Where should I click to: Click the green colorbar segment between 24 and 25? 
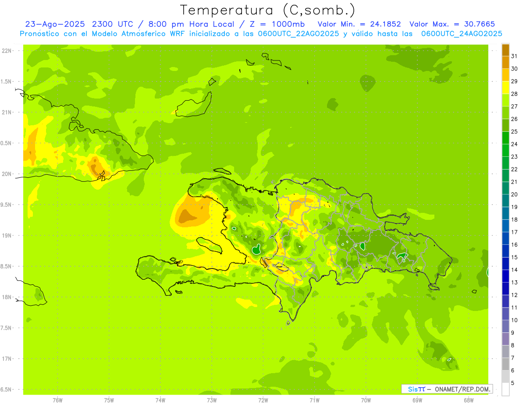[x=505, y=138]
